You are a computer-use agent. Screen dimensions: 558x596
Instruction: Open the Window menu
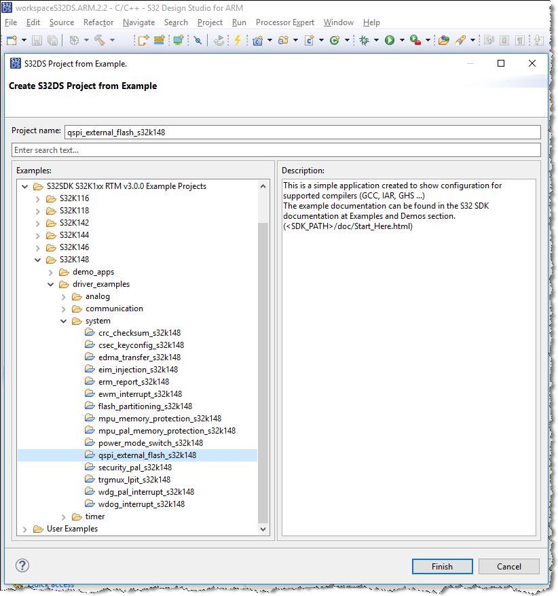tap(338, 22)
